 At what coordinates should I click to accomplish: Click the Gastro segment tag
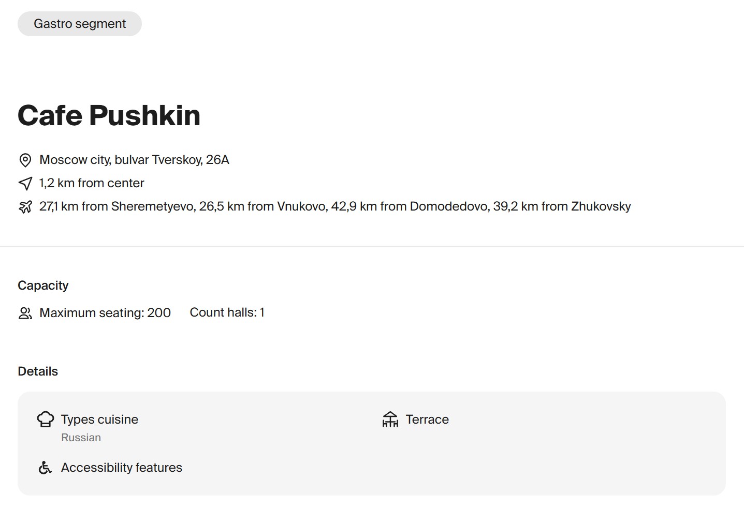[80, 24]
